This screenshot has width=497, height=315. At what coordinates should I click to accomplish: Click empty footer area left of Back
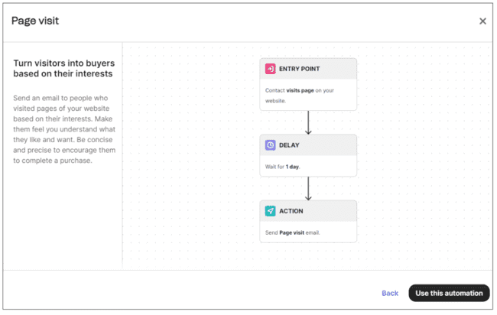pyautogui.click(x=191, y=293)
